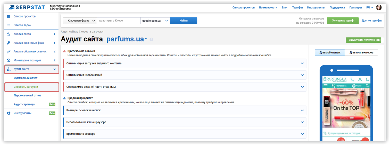Open the user avatar profile menu

pos(379,7)
